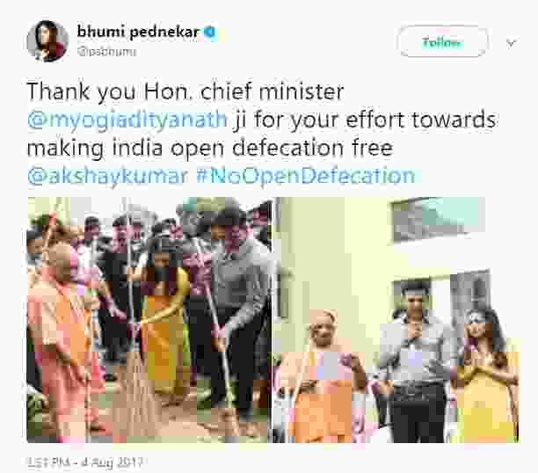The height and width of the screenshot is (473, 538).
Task: Select the man in saffron in right photo
Action: [x=322, y=376]
